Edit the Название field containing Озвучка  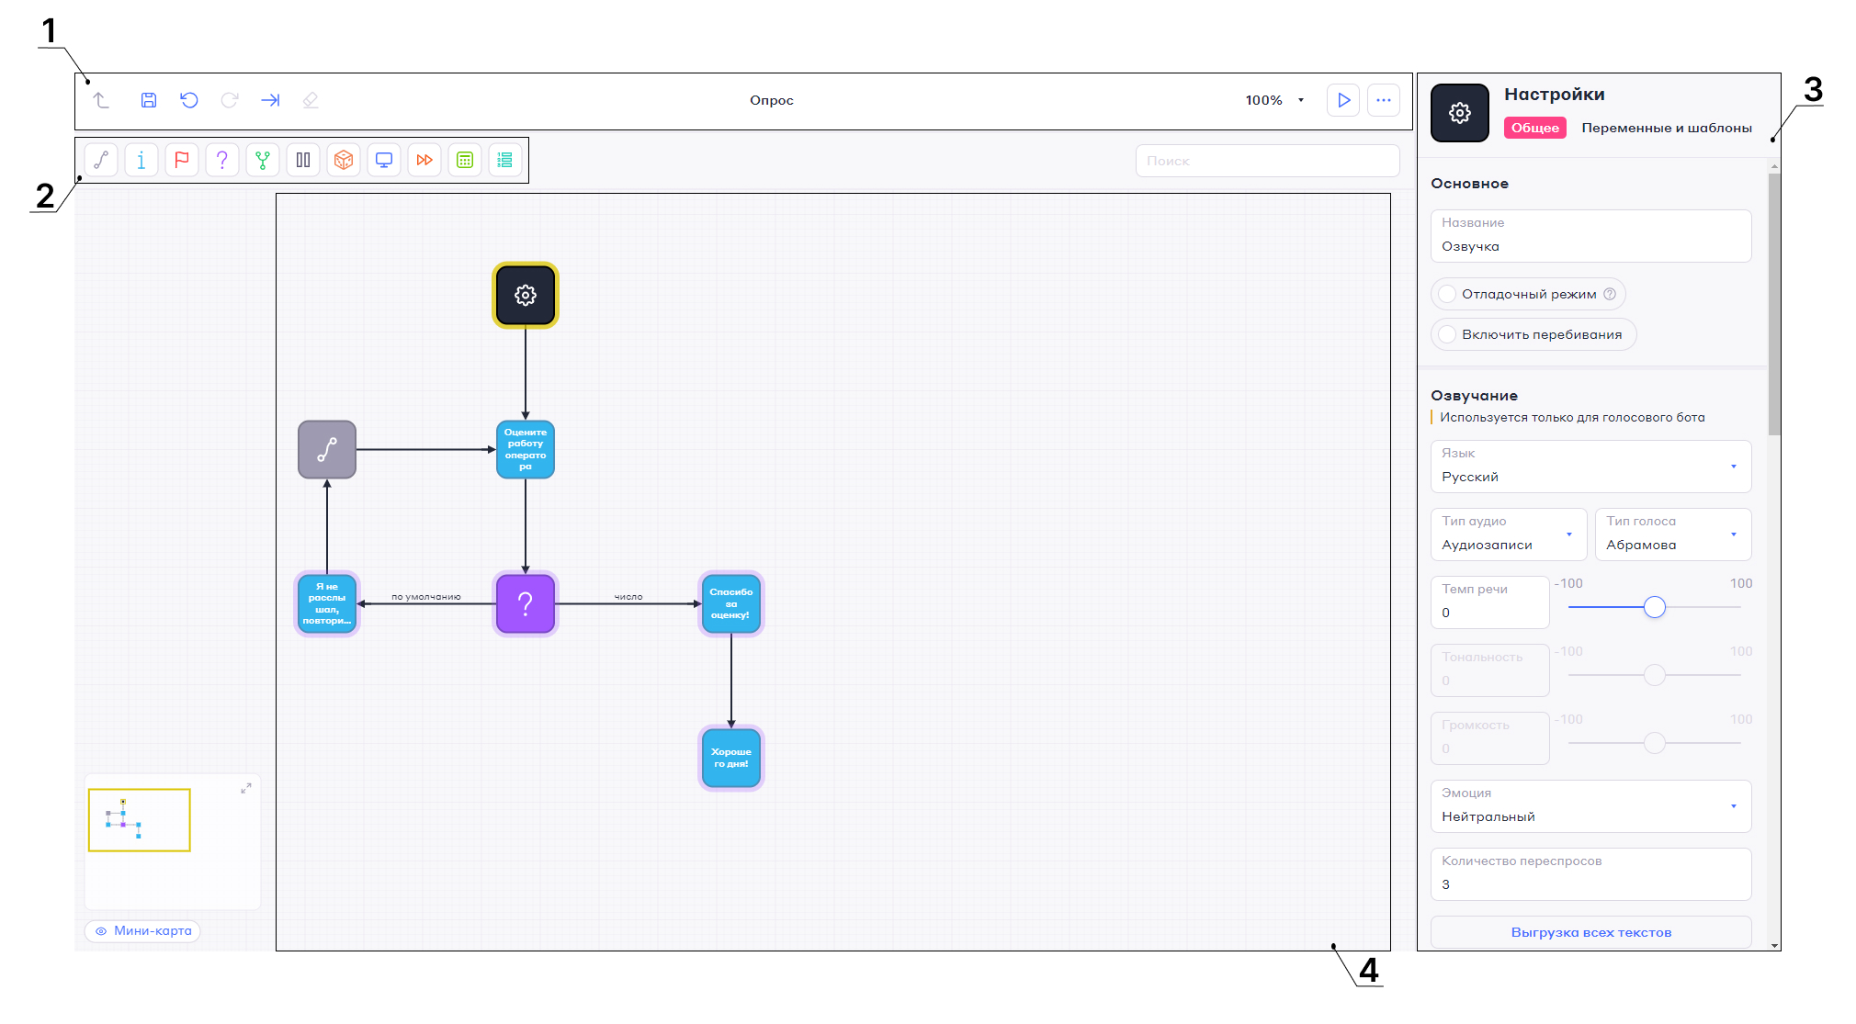pyautogui.click(x=1591, y=236)
